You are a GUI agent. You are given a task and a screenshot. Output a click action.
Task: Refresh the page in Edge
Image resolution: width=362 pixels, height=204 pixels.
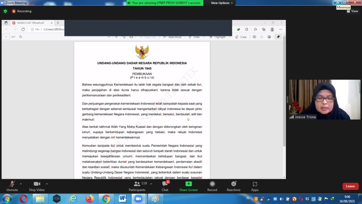click(x=23, y=29)
